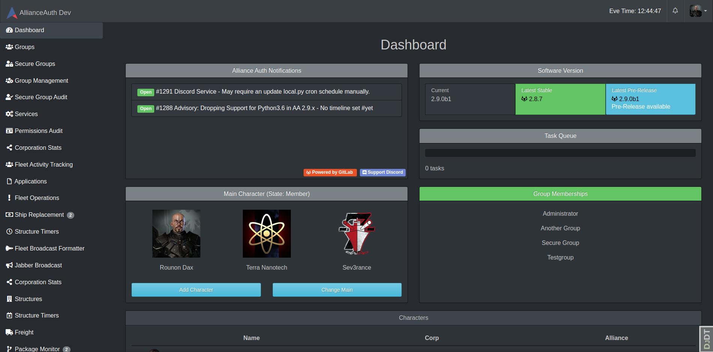Screen dimensions: 713x352
Task: Open the Groups section
Action: click(x=24, y=47)
